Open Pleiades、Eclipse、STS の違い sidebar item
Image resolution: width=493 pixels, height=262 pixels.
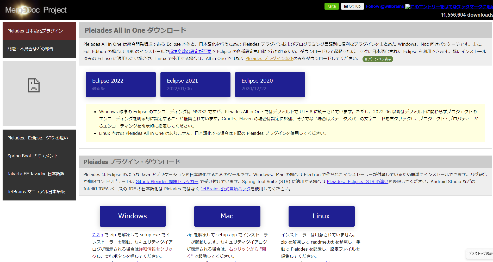39,138
